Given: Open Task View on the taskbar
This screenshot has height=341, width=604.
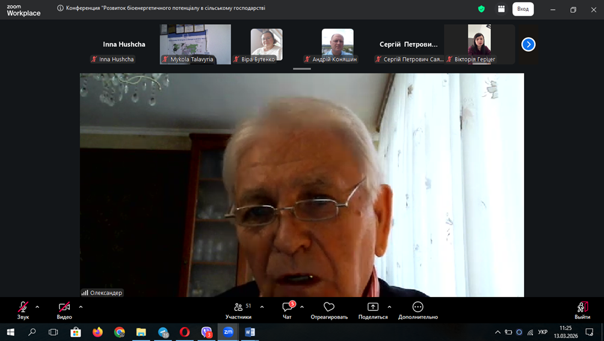Looking at the screenshot, I should [53, 332].
